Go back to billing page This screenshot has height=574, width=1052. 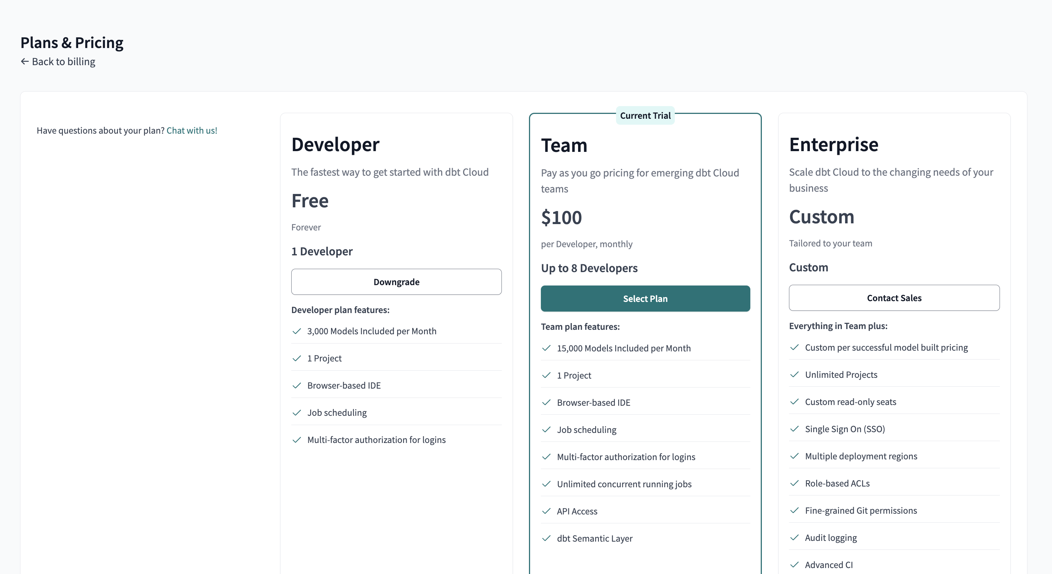(63, 62)
